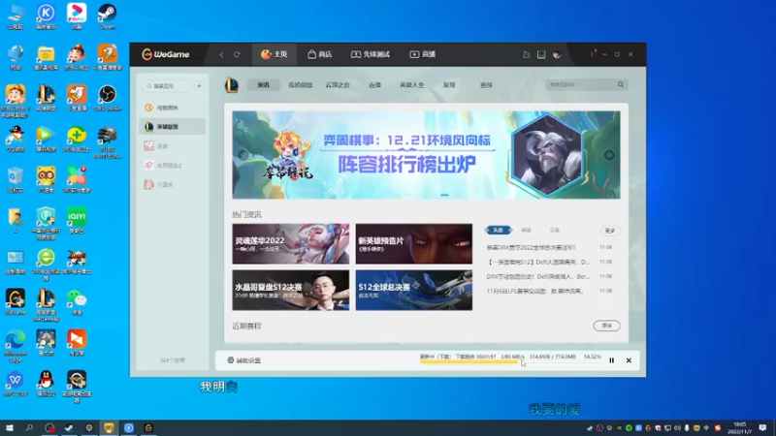Go back with the WeGame back arrow
The height and width of the screenshot is (436, 776).
coord(221,54)
